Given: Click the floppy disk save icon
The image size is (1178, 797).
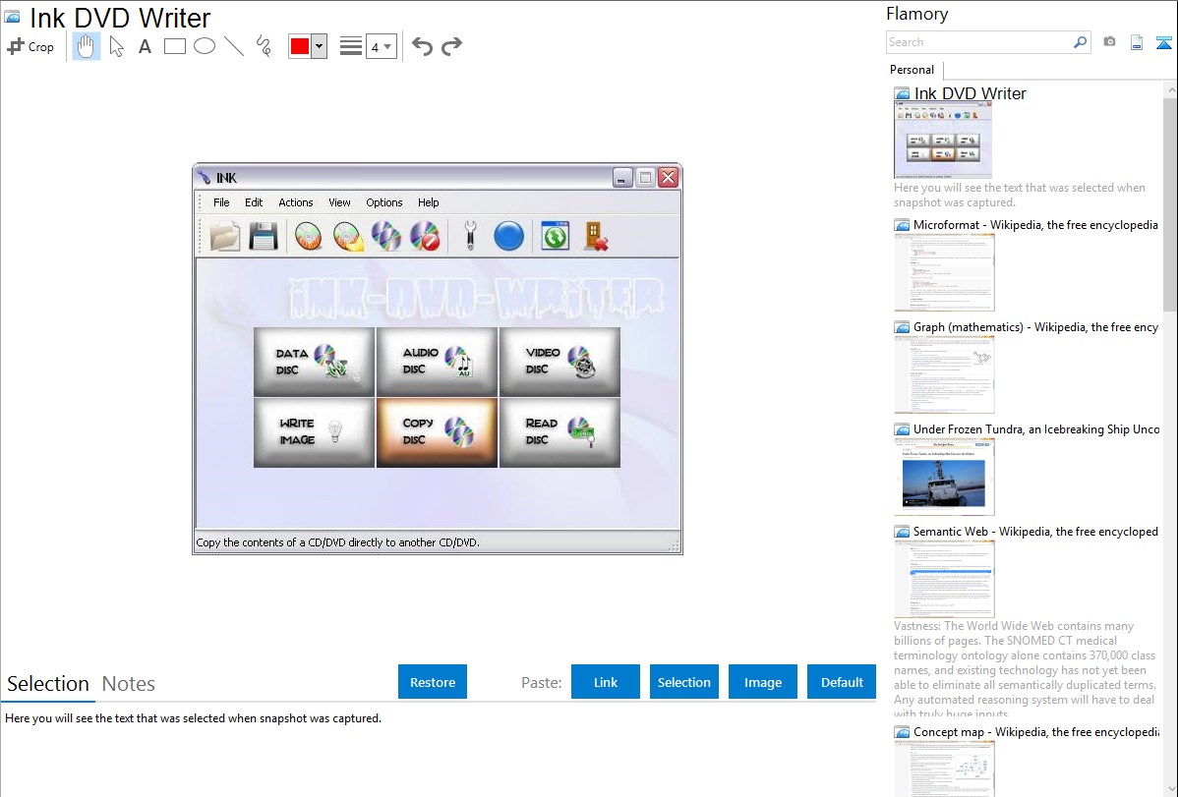Looking at the screenshot, I should tap(264, 236).
